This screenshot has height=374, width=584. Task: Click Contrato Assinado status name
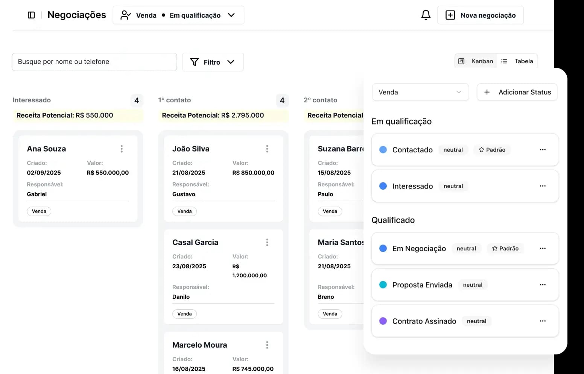tap(424, 321)
